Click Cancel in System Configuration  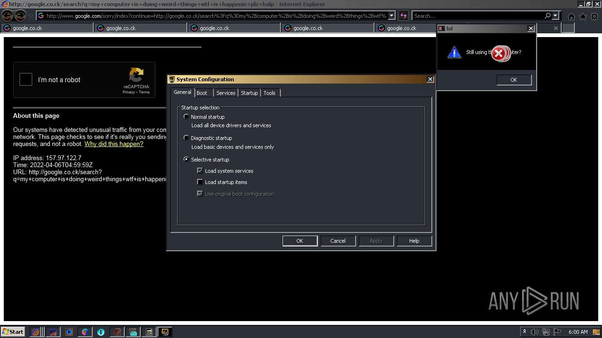[x=338, y=241]
